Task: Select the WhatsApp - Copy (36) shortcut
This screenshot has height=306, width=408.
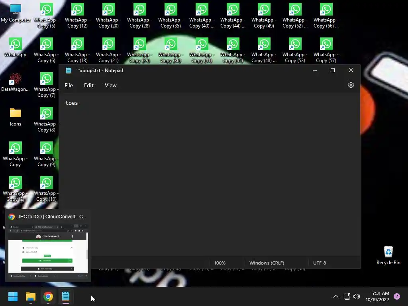Action: (x=171, y=50)
